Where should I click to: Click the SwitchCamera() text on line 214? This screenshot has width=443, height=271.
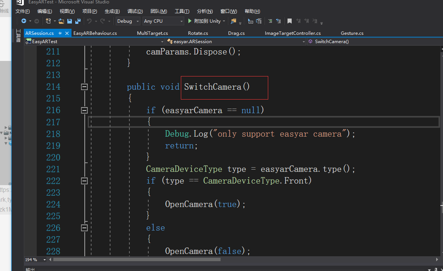[x=217, y=87]
